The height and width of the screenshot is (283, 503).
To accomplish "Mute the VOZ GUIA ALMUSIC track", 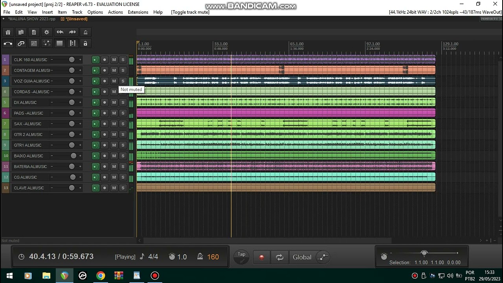I will click(x=114, y=81).
